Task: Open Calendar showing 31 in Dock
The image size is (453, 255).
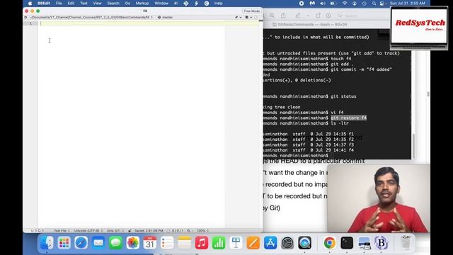Action: 149,243
